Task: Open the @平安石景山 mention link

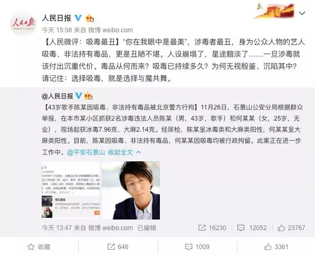Action: [86, 152]
